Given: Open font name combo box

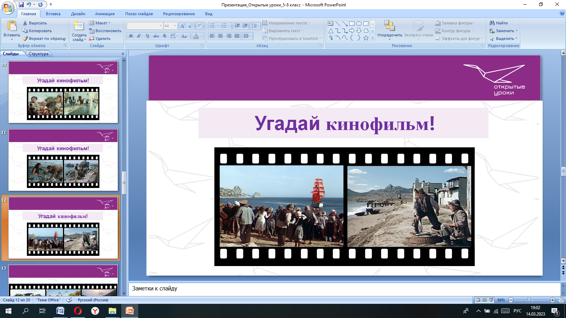Looking at the screenshot, I should 145,26.
